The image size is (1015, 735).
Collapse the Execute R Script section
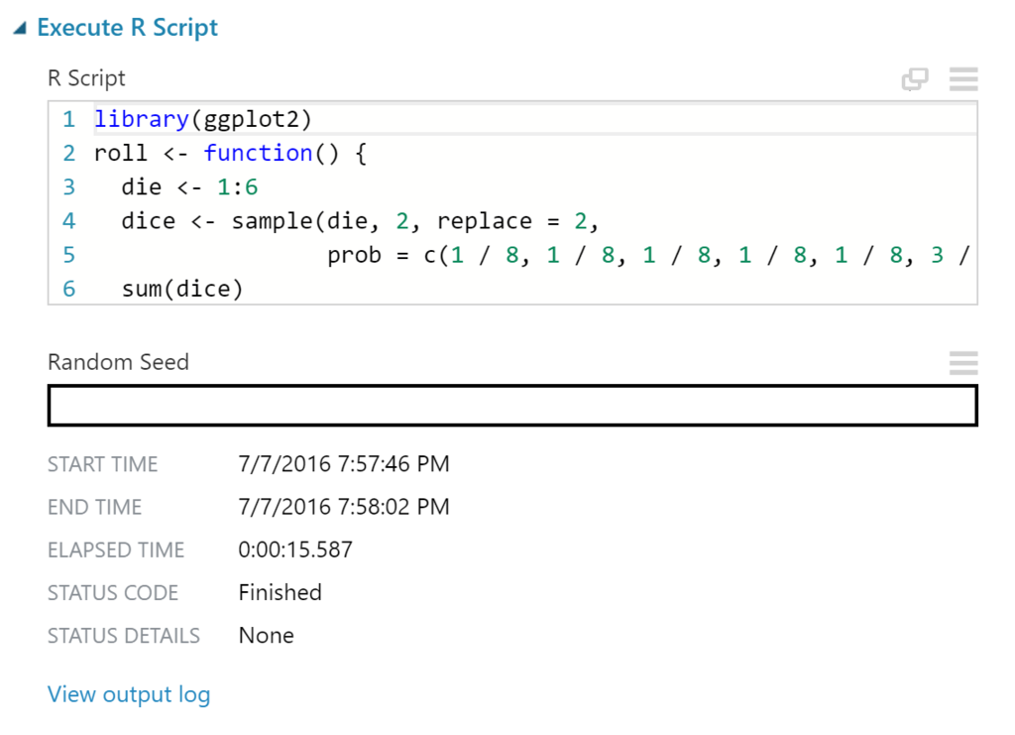20,28
